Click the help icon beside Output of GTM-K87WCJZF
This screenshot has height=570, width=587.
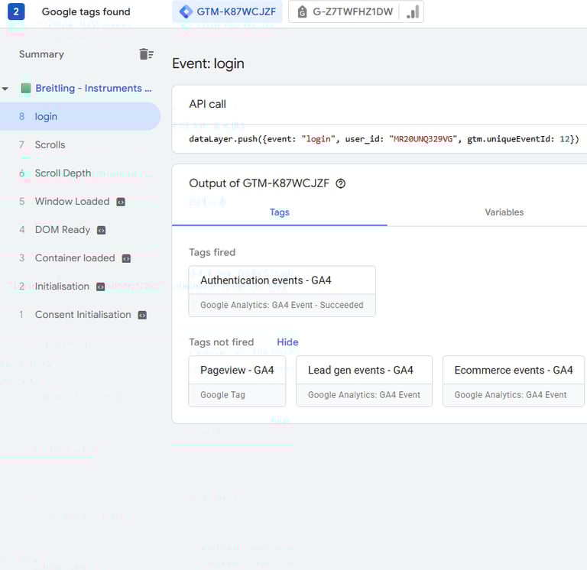[x=341, y=184]
